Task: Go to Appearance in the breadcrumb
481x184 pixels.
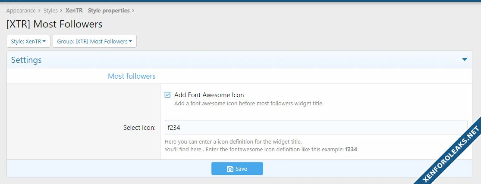Action: point(21,10)
